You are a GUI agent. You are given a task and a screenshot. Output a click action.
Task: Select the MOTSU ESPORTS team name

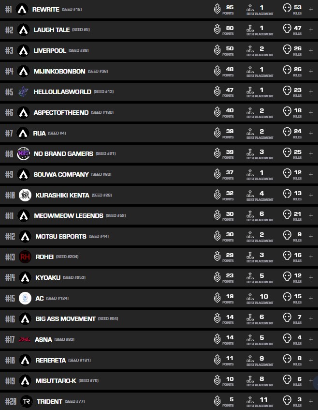(60, 236)
